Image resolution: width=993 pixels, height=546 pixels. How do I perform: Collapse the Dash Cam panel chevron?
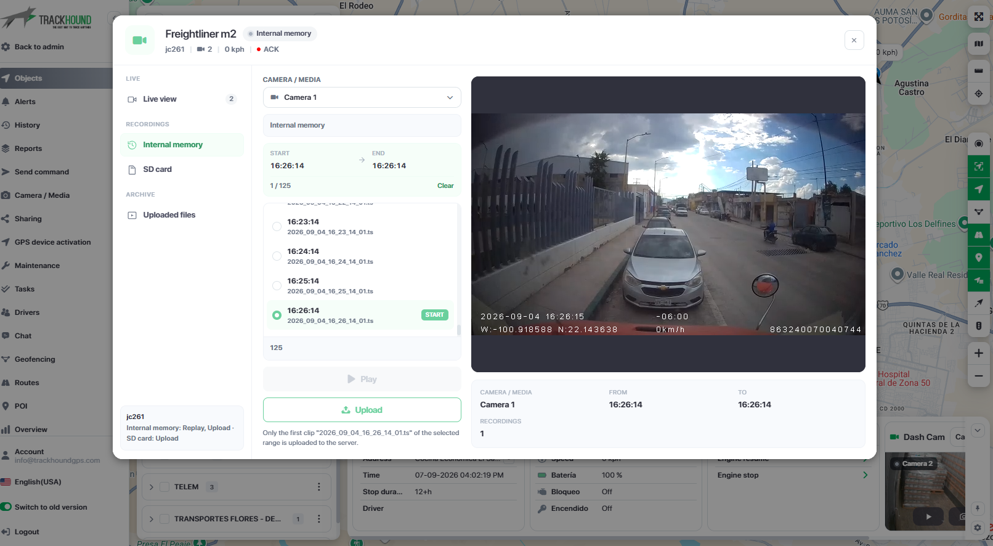pos(978,430)
